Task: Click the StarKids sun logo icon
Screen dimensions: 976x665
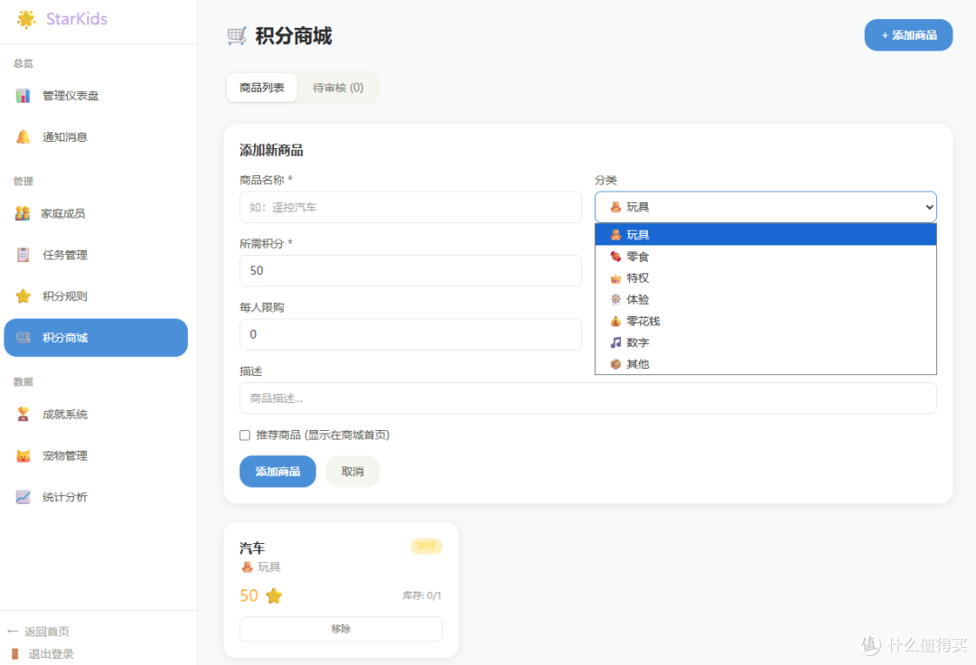Action: coord(26,19)
